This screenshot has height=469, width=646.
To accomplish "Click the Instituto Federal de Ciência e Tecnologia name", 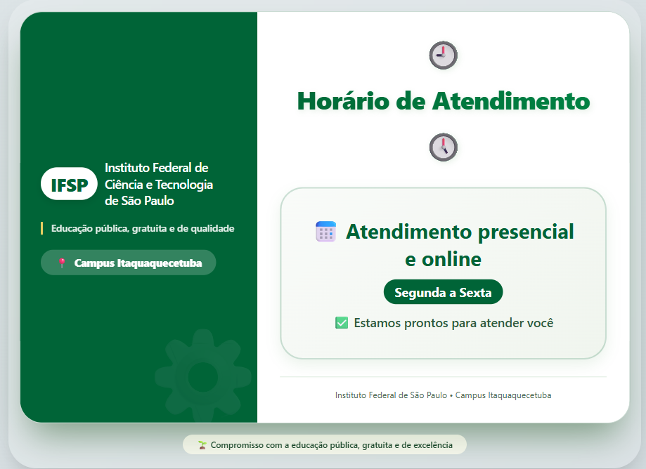I will (x=158, y=184).
